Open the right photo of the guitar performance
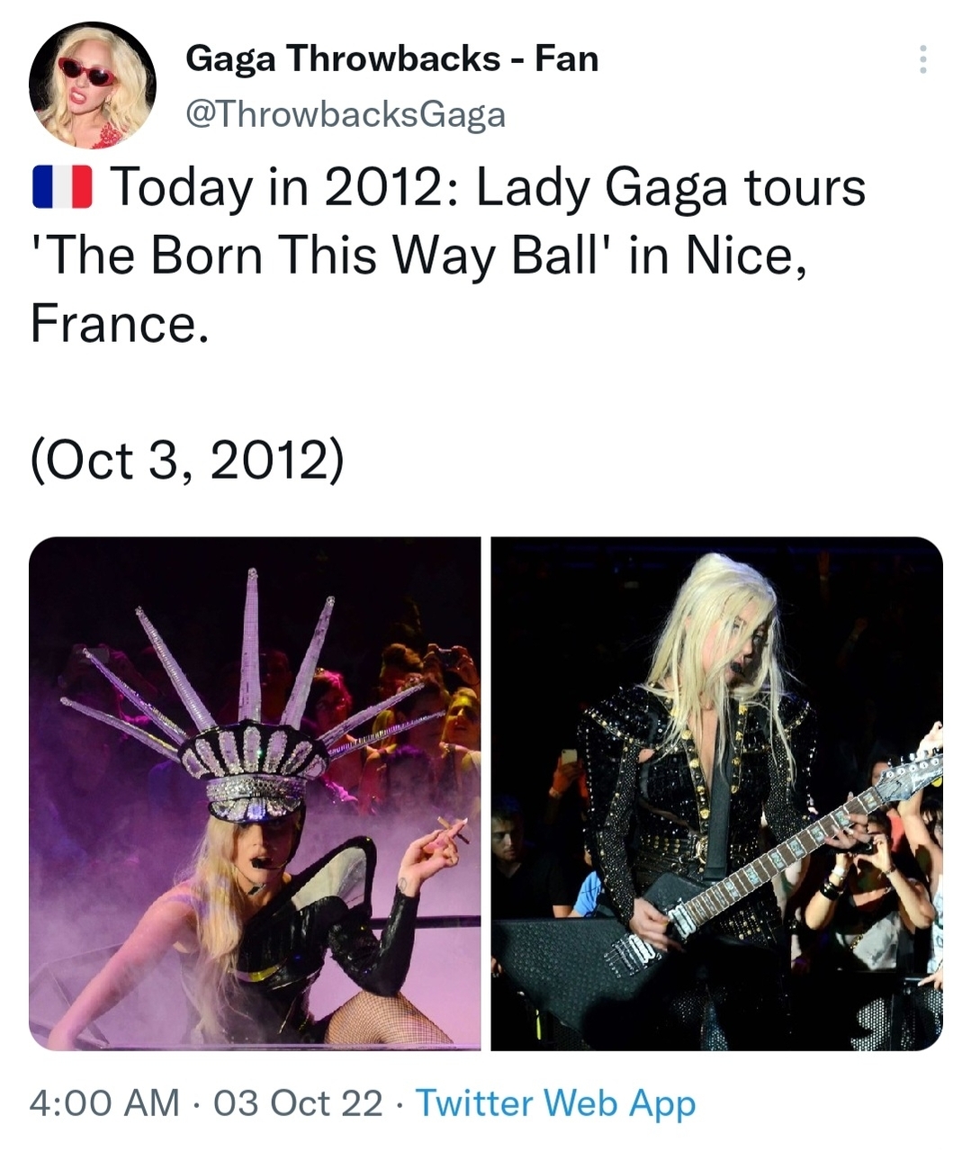The height and width of the screenshot is (1152, 971). (x=716, y=793)
